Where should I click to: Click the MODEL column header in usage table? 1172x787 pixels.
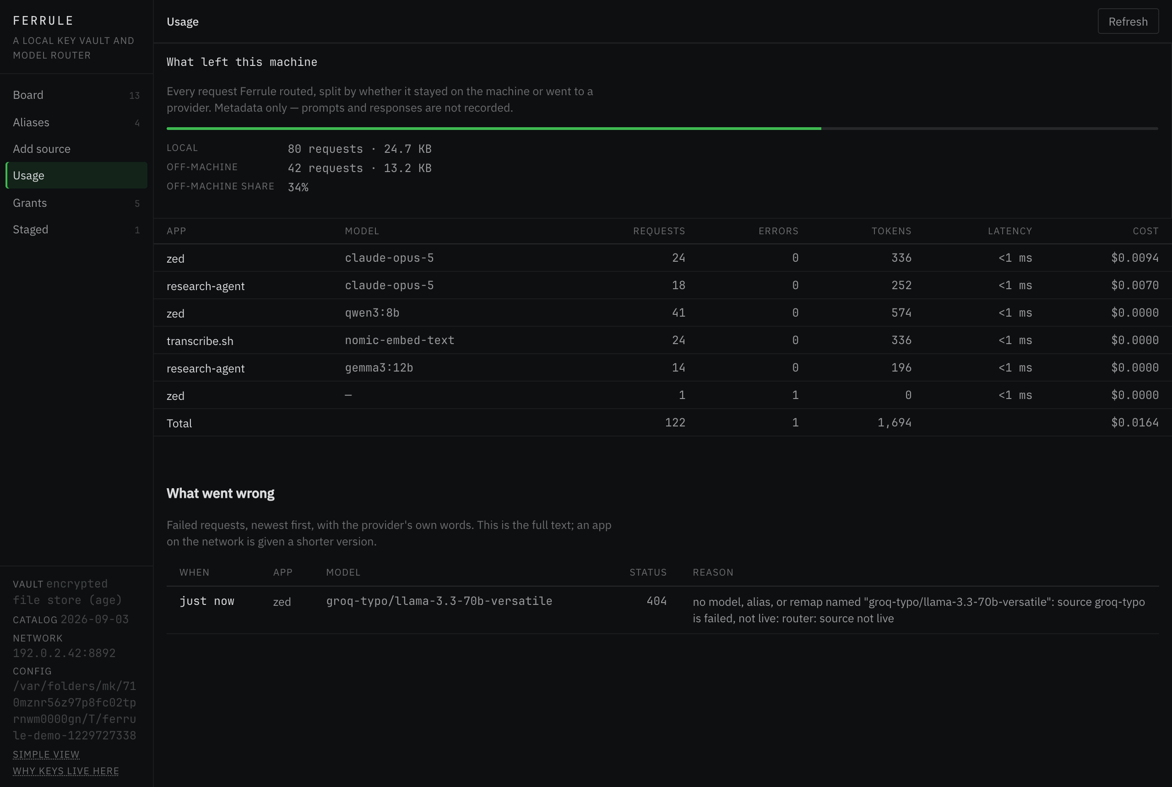click(362, 231)
